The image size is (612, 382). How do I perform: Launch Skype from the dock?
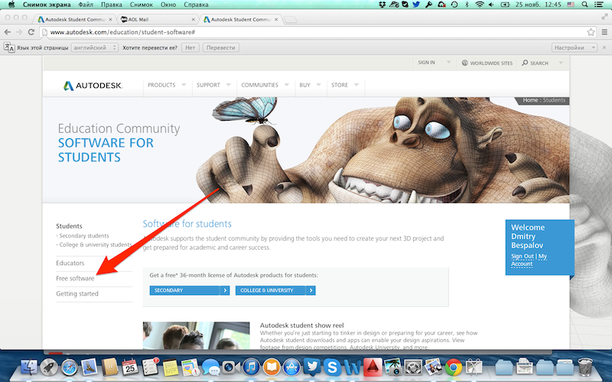333,367
